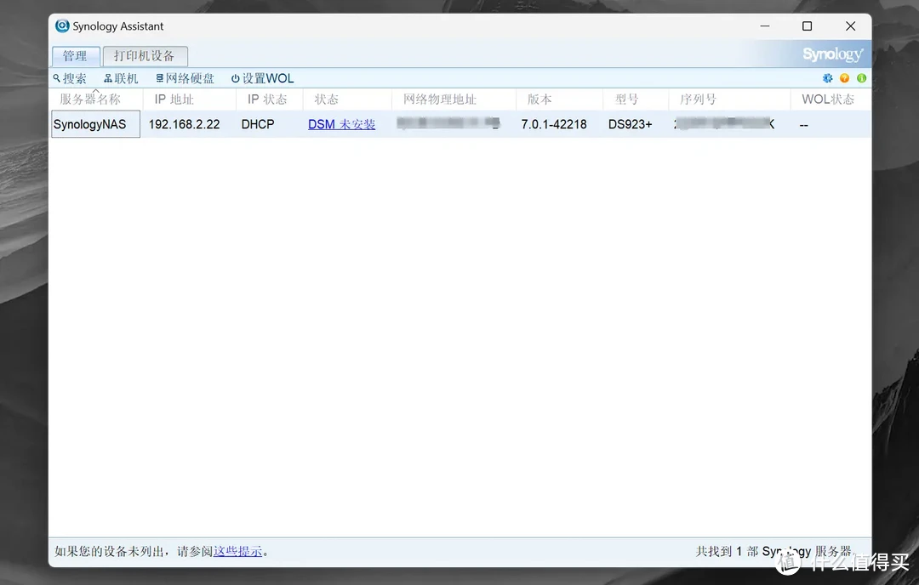The width and height of the screenshot is (919, 585).
Task: Sort by 版本 column header
Action: (539, 99)
